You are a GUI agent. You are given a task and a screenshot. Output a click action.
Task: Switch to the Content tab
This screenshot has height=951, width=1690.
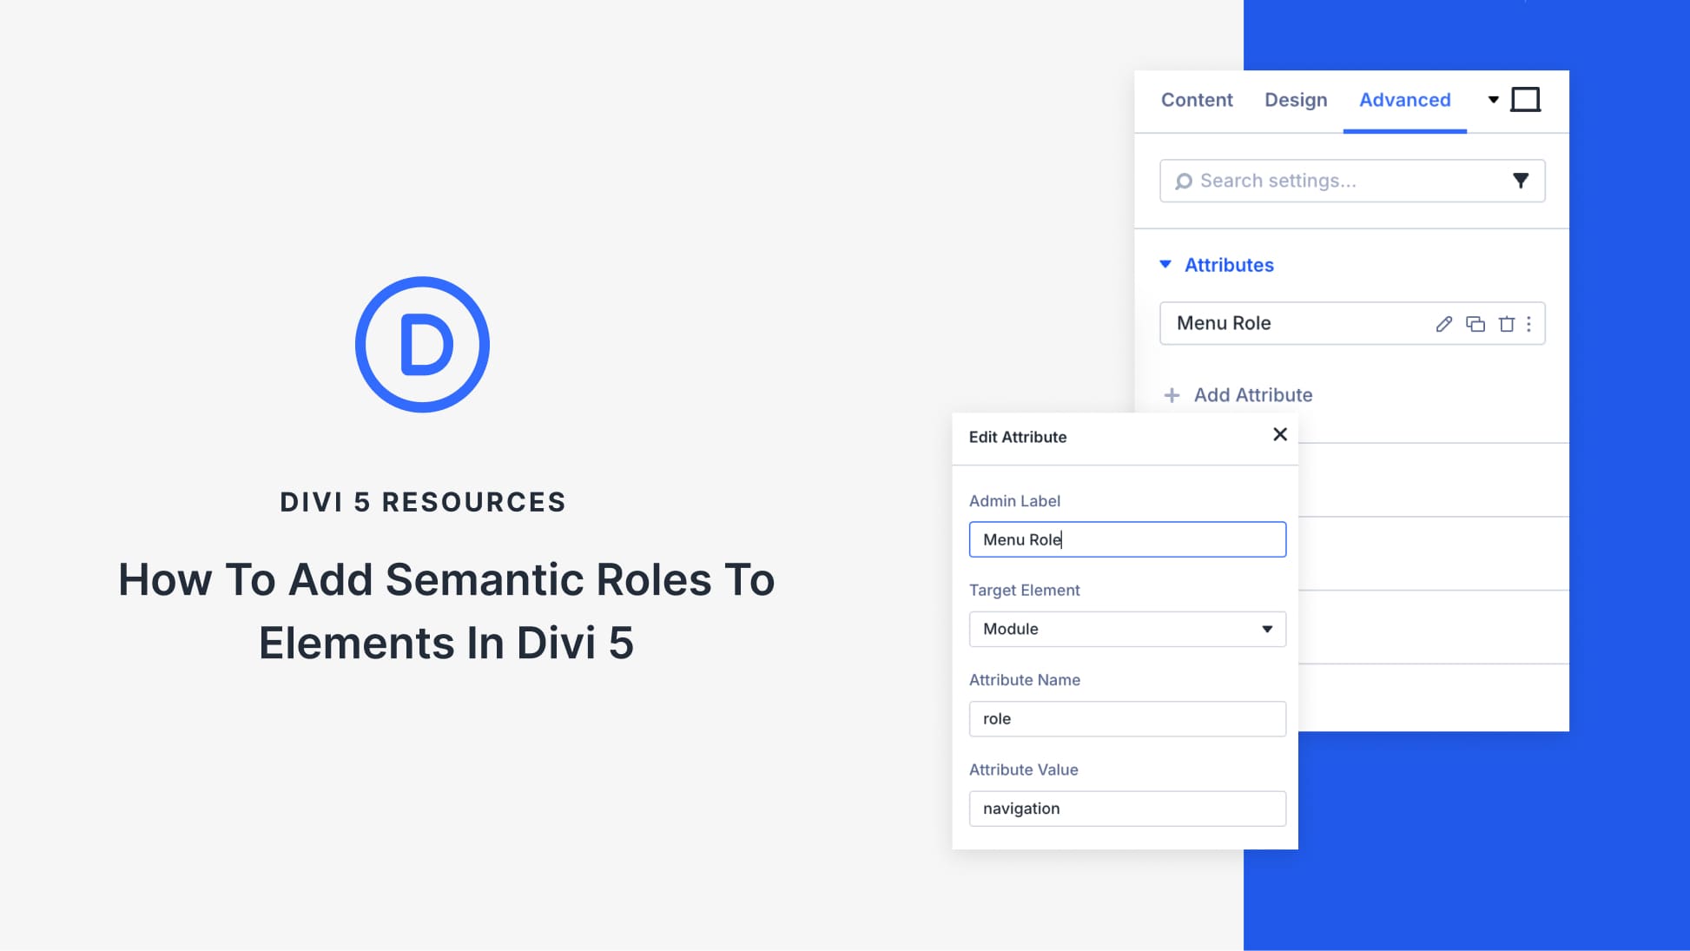click(1197, 100)
